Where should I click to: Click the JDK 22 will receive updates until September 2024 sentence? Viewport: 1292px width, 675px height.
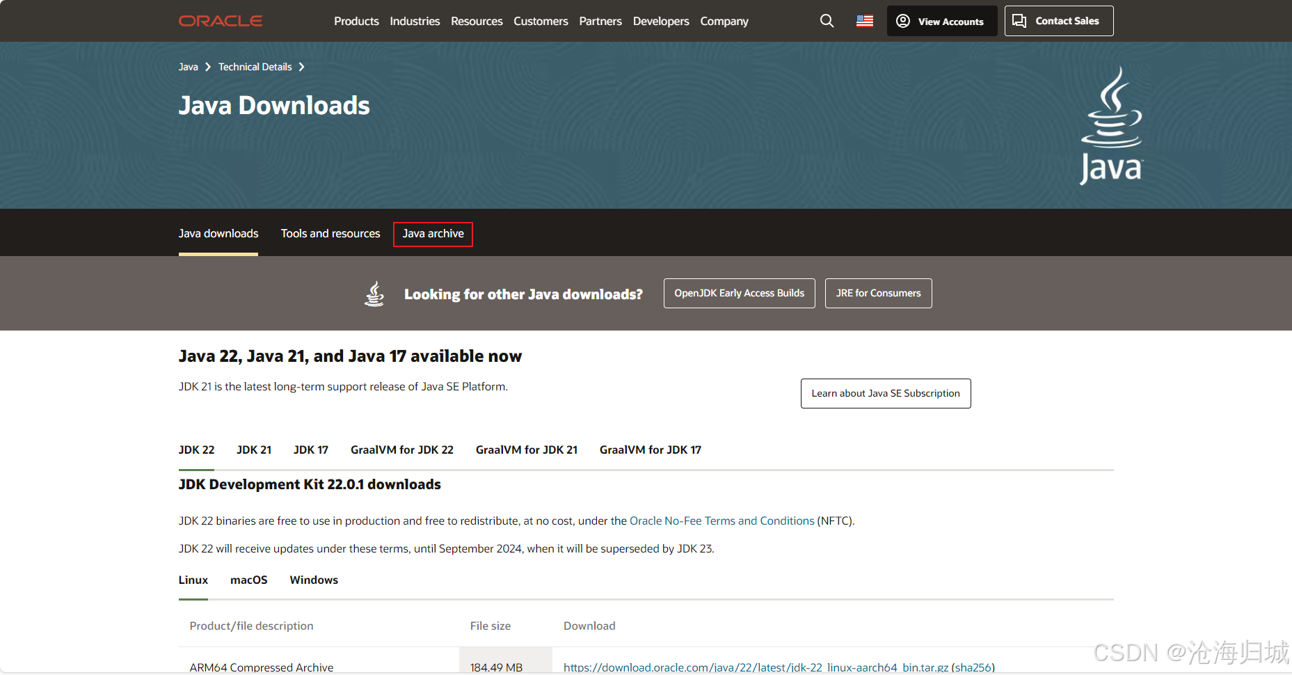[446, 549]
